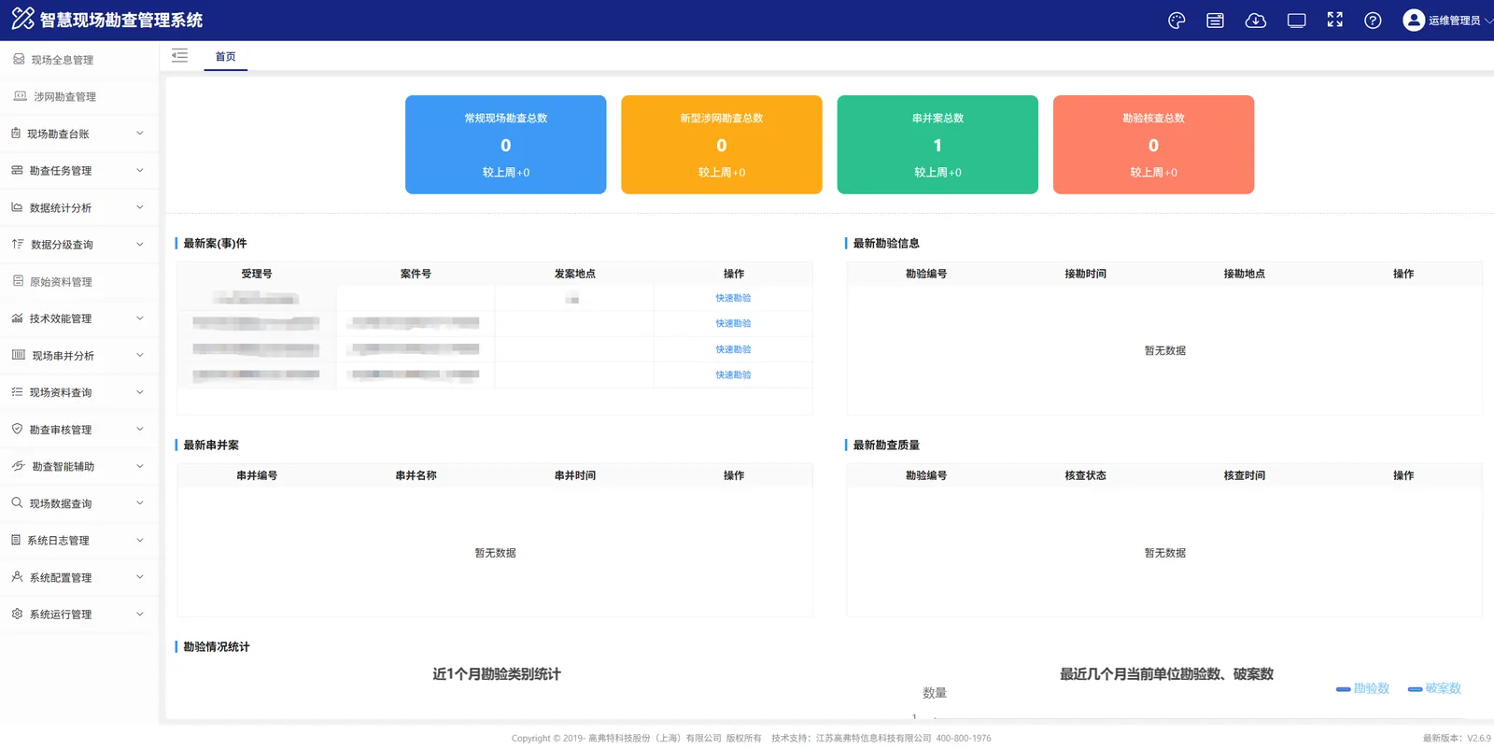Click 快速勘验 link in third case row
1494x749 pixels.
[733, 349]
